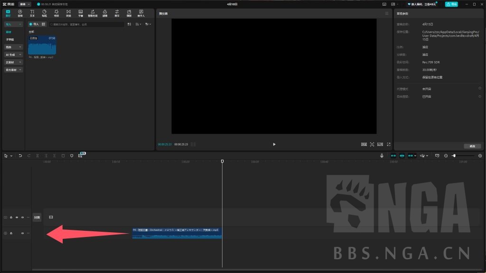This screenshot has width=486, height=273.
Task: Open the 文本 (Text) tool tab
Action: [32, 13]
